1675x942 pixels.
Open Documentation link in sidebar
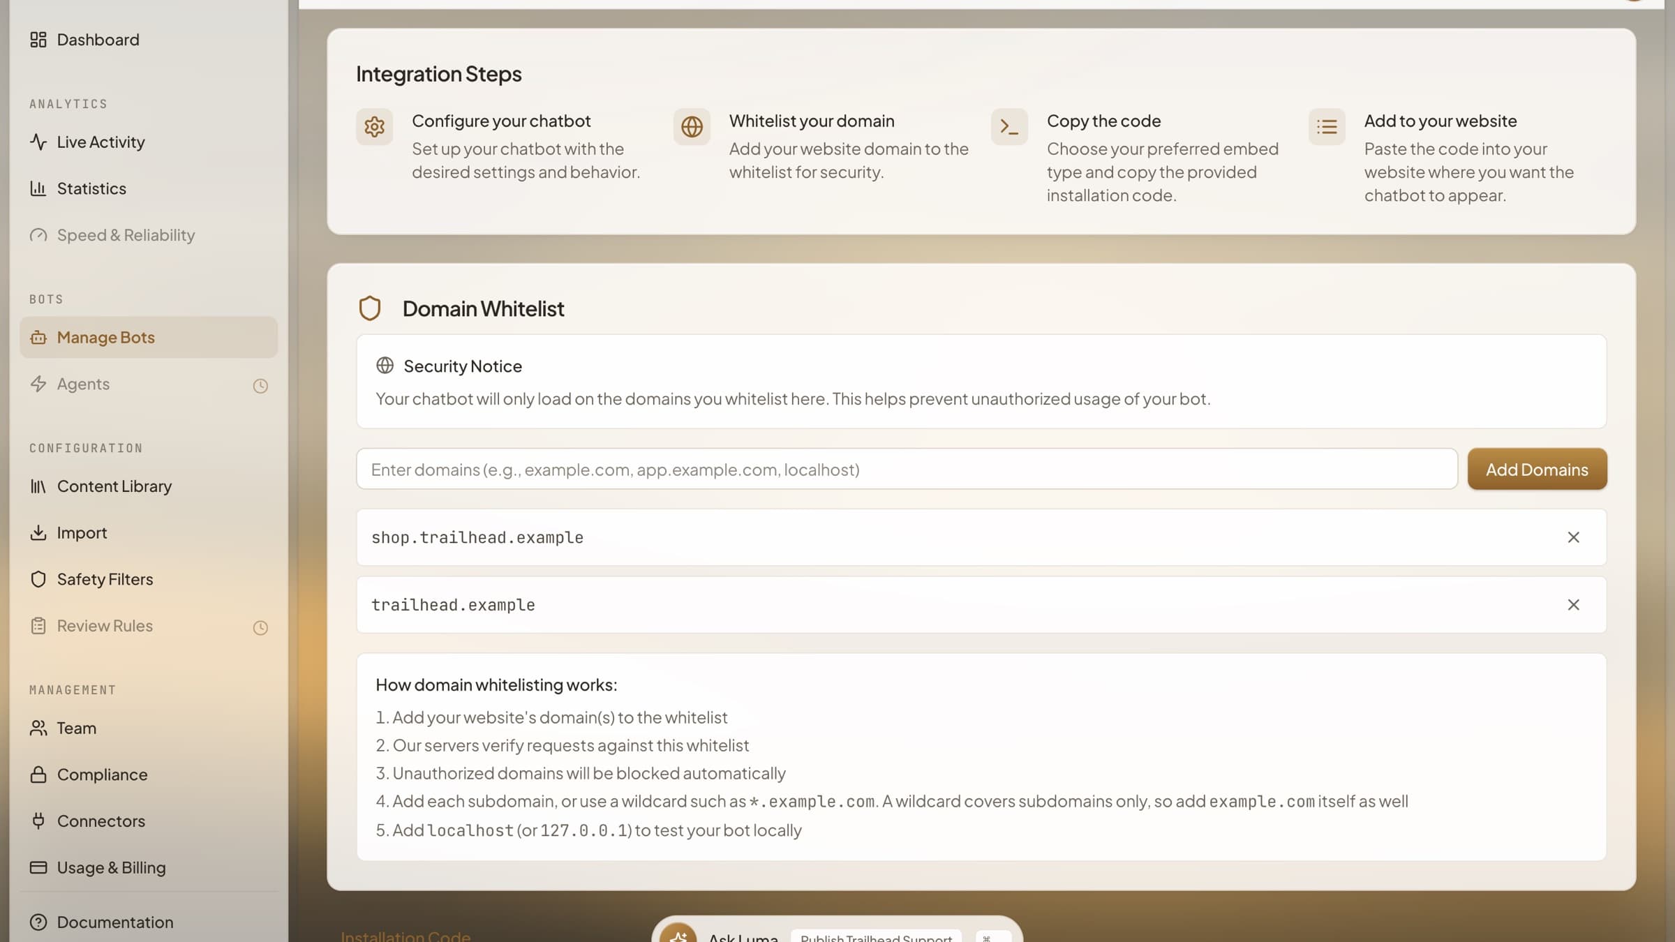[149, 922]
